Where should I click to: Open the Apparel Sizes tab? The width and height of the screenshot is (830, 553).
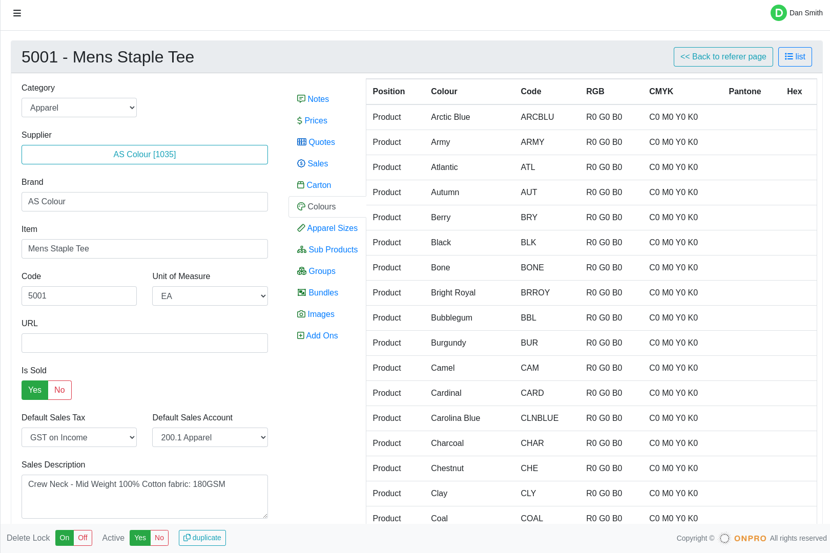coord(327,228)
